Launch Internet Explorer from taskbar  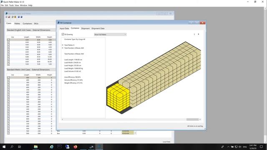(52, 147)
